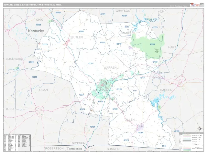Click the SUMNER county label
Viewport: 207px width, 155px height.
(113, 149)
